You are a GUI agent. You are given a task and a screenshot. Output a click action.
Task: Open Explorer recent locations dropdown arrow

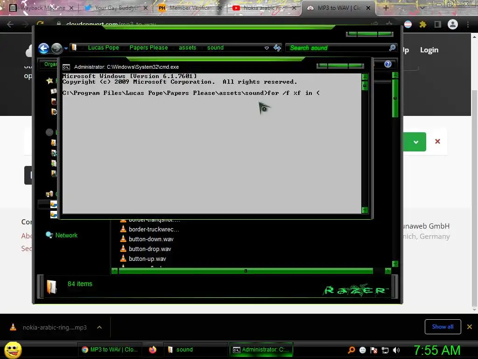(x=66, y=48)
